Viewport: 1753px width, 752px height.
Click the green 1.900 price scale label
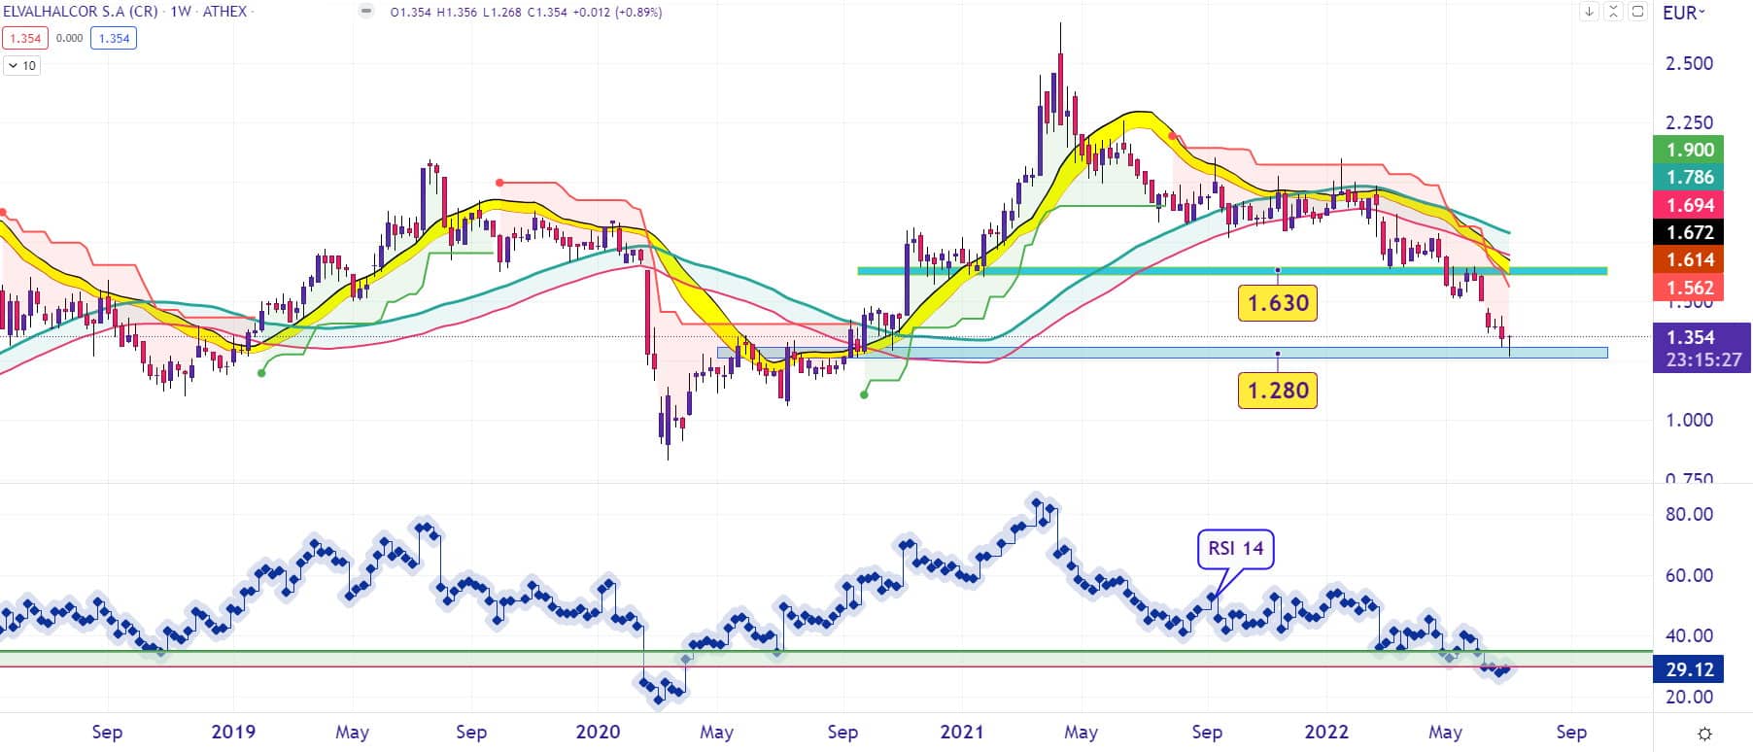point(1690,150)
